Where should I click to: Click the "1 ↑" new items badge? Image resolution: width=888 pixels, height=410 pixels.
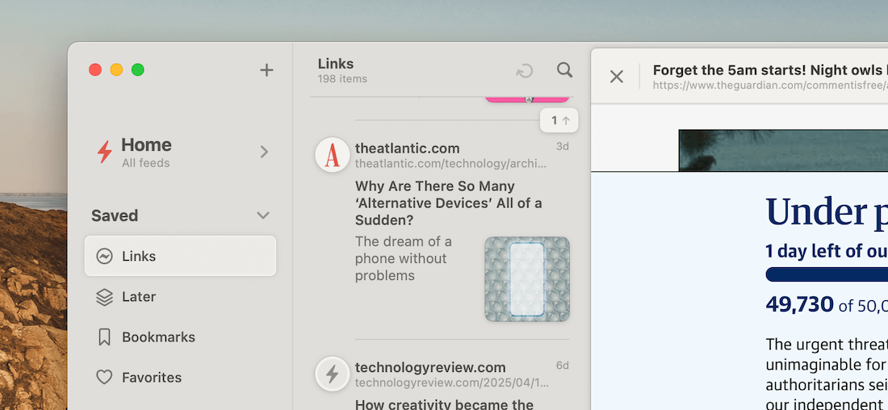[x=559, y=120]
